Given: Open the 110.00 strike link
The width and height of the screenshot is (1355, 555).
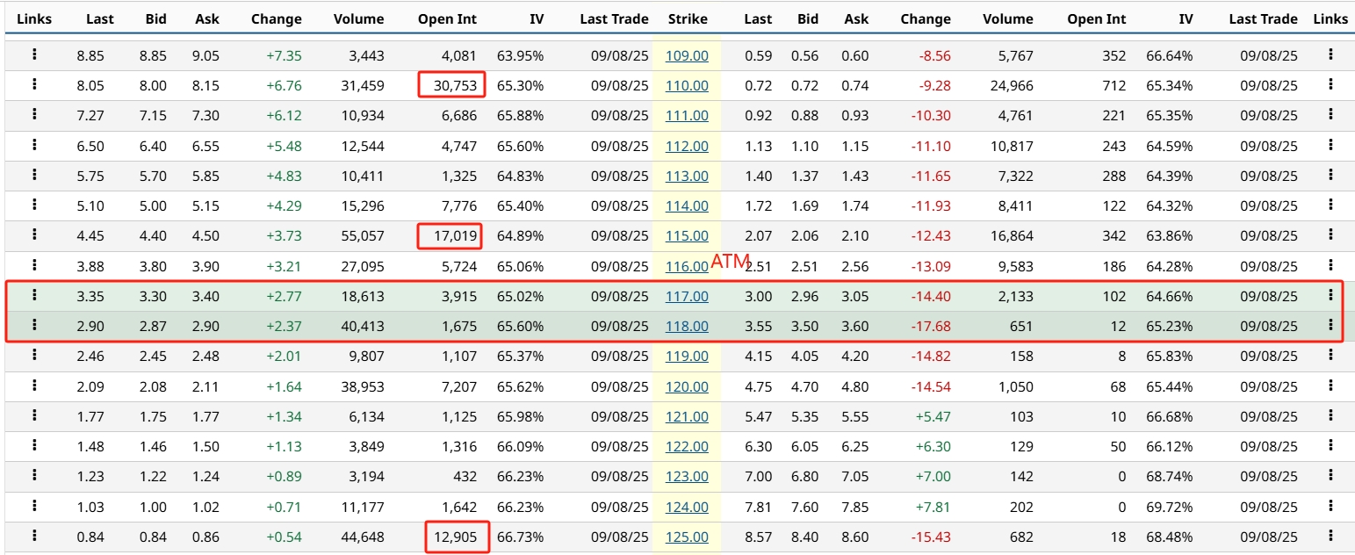Looking at the screenshot, I should coord(687,86).
